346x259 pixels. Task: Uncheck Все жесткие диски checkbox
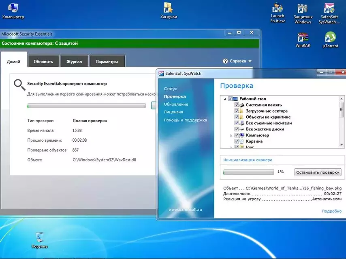click(236, 129)
